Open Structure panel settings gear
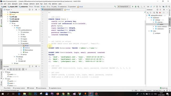 (36, 66)
